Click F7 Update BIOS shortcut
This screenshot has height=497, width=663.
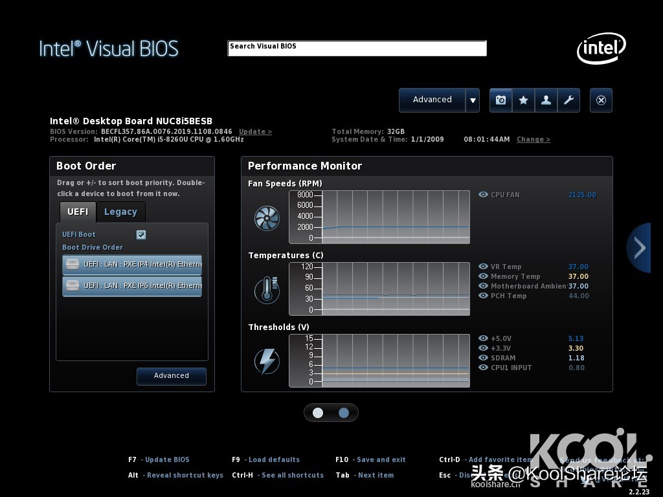pyautogui.click(x=159, y=460)
